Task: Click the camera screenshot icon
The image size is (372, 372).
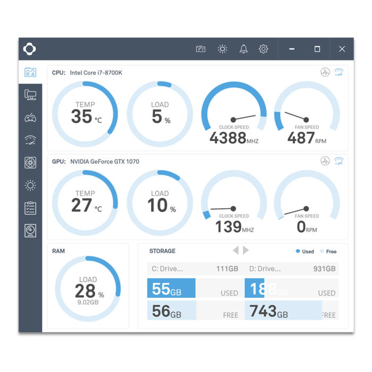Action: point(200,49)
